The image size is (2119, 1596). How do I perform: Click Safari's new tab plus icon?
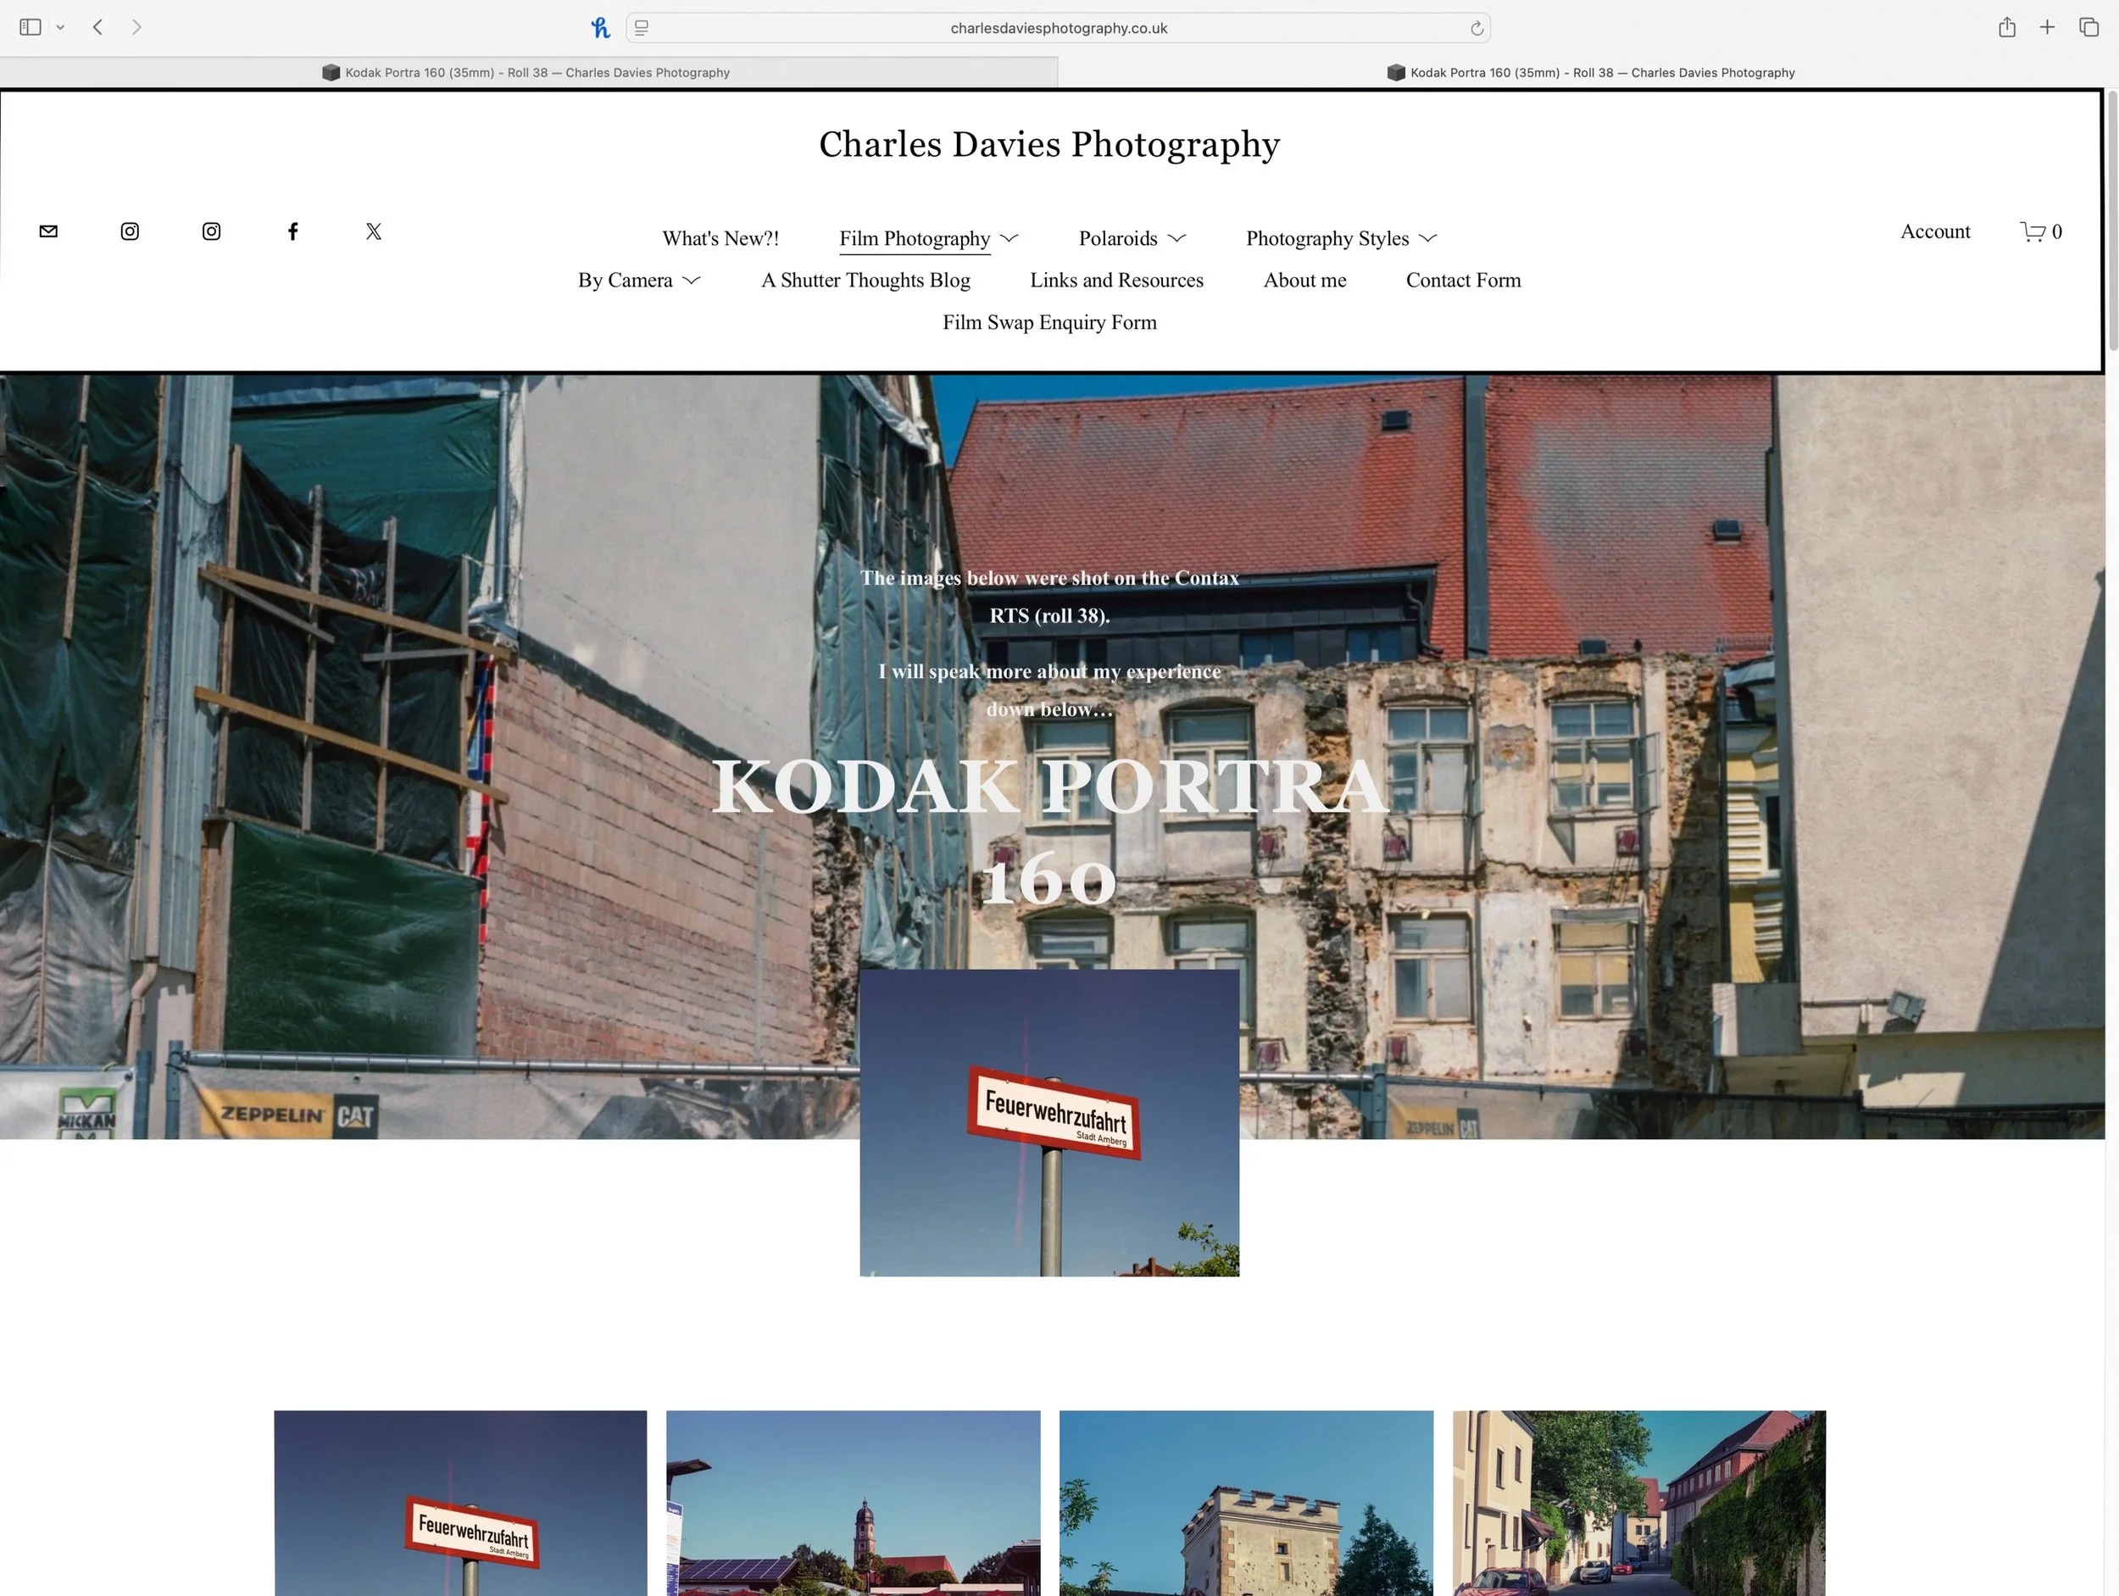2047,28
